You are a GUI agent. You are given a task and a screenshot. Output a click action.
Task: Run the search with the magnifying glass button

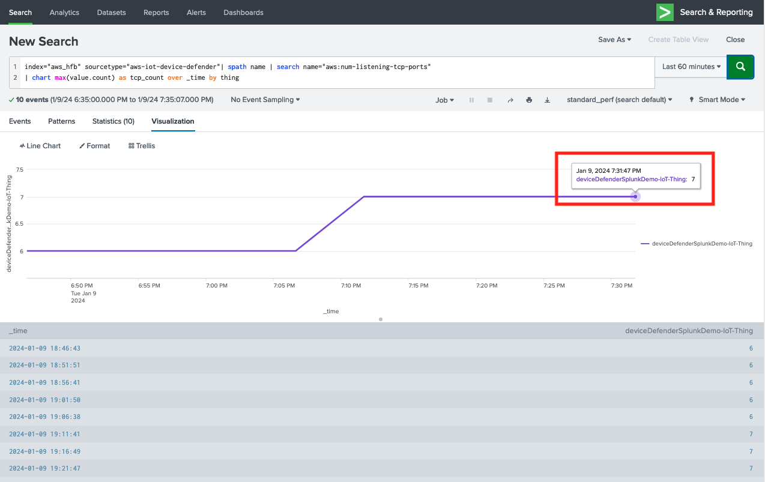[740, 67]
